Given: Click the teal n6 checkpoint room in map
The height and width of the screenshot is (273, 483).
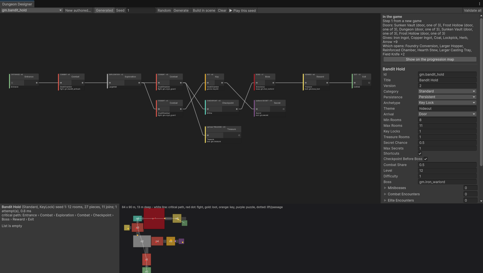Looking at the screenshot, I should (x=138, y=219).
